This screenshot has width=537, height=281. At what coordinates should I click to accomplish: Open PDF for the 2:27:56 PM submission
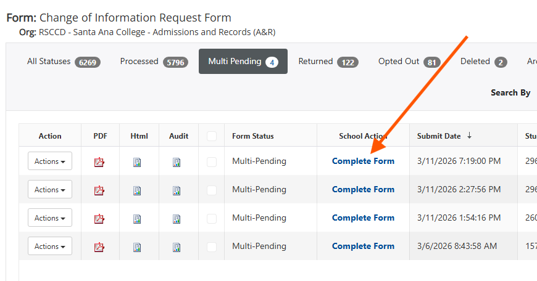[x=99, y=190]
